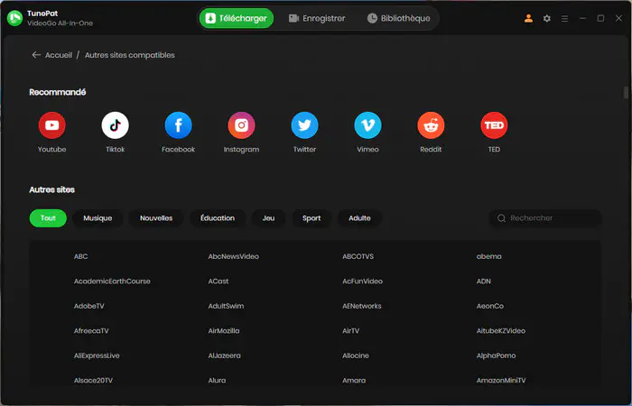Viewport: 632px width, 406px height.
Task: Select AcFunVideo in the site list
Action: click(362, 281)
